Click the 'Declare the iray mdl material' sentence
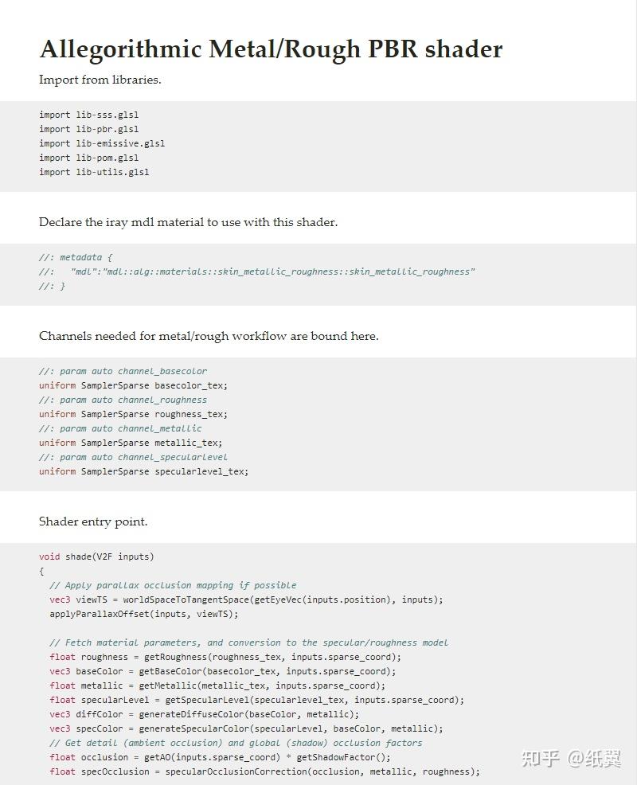637x785 pixels. click(x=188, y=222)
